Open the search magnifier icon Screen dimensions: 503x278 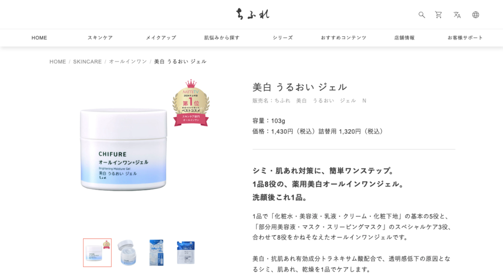pyautogui.click(x=421, y=15)
